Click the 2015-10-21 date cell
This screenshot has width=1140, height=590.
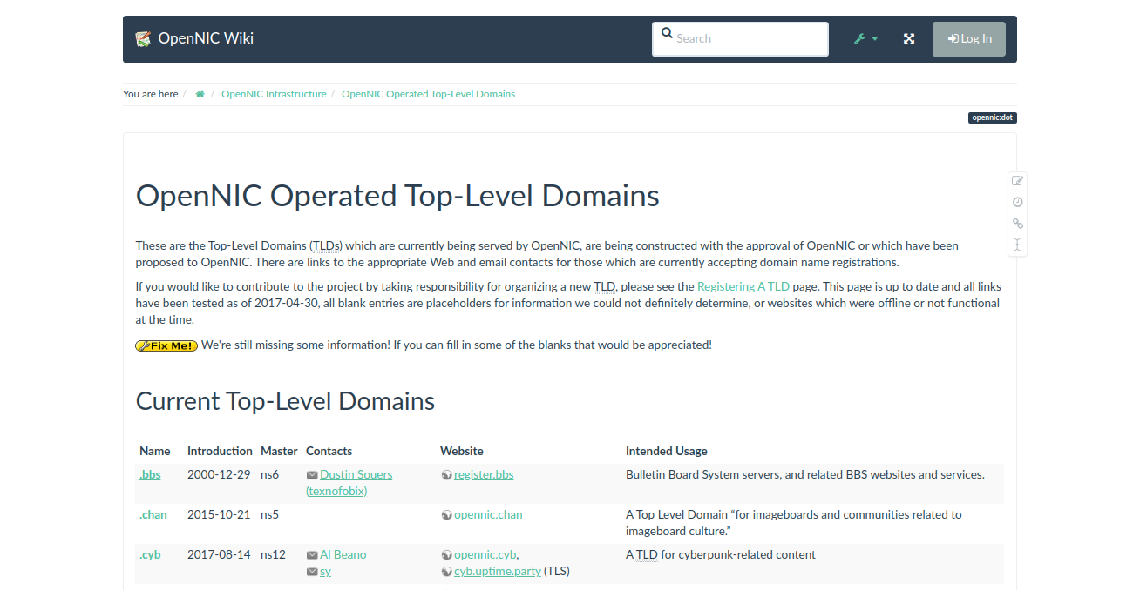pos(219,514)
